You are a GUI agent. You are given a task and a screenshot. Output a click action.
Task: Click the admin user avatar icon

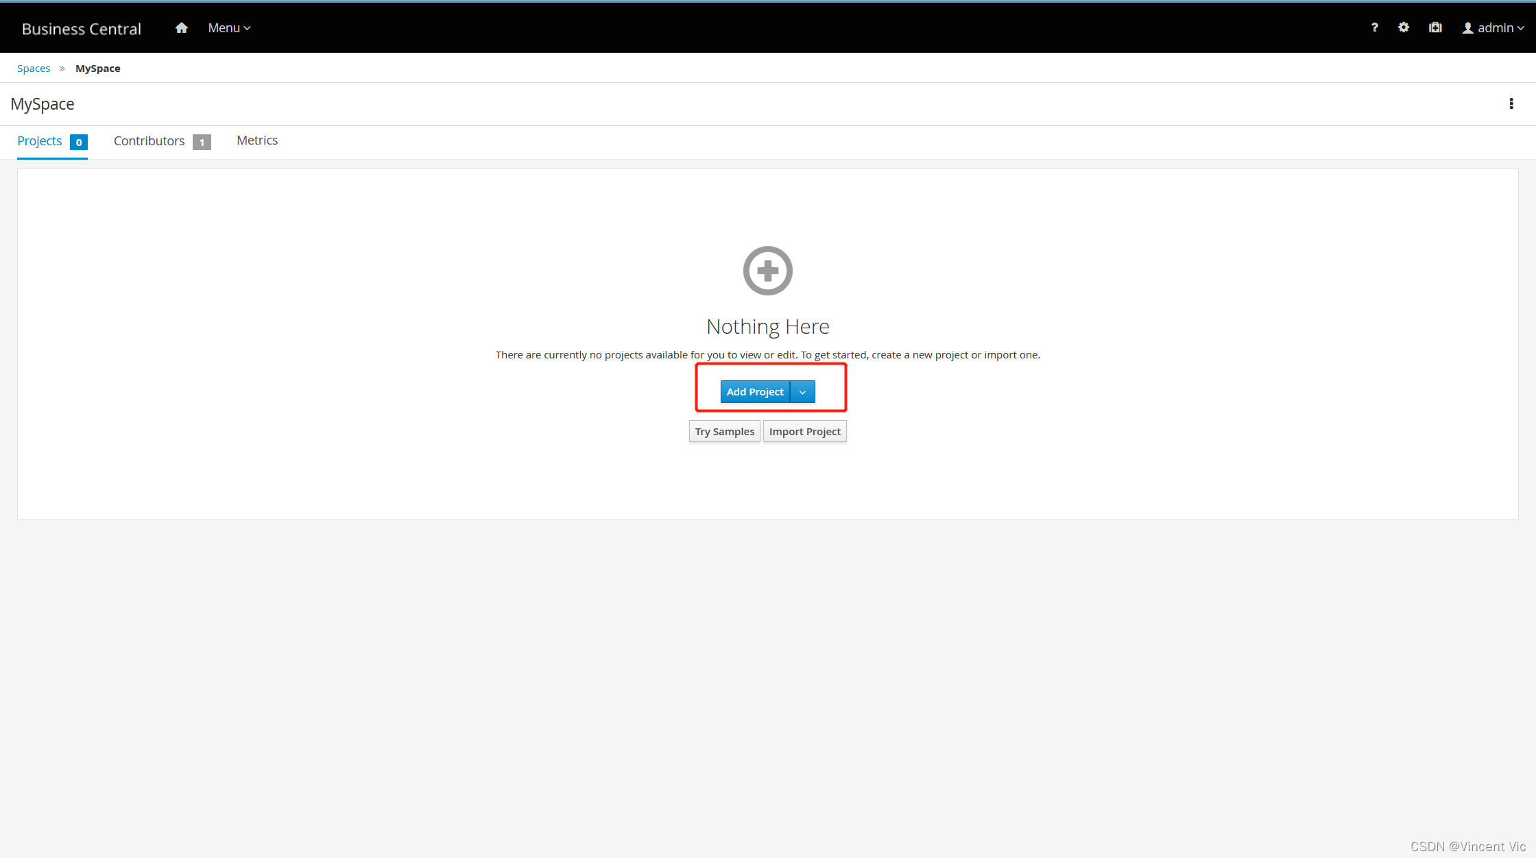[x=1467, y=28]
